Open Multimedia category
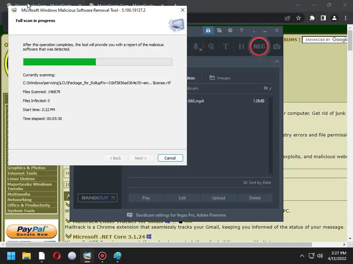353x264 pixels. point(19,194)
